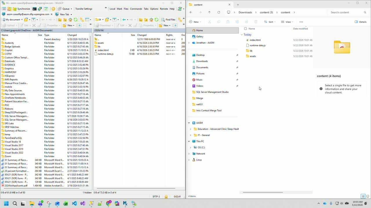The image size is (371, 208).
Task: Click remote panel home directory icon
Action: coord(151,20)
